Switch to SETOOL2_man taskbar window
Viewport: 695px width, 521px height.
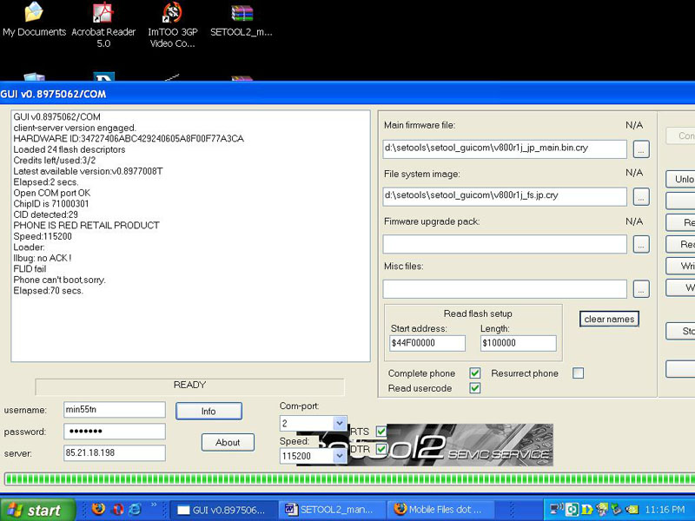click(329, 510)
